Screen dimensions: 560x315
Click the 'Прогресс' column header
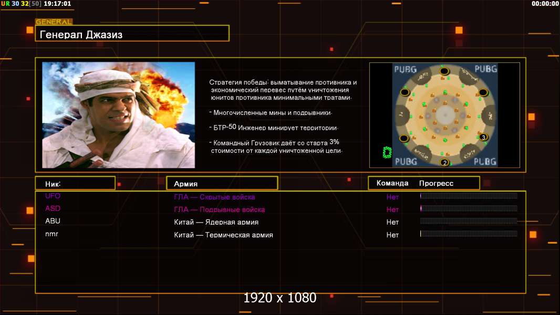(x=436, y=183)
